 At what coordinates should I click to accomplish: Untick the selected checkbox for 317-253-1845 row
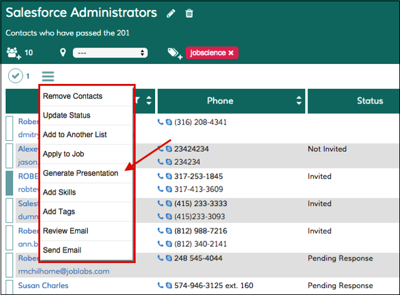point(9,183)
